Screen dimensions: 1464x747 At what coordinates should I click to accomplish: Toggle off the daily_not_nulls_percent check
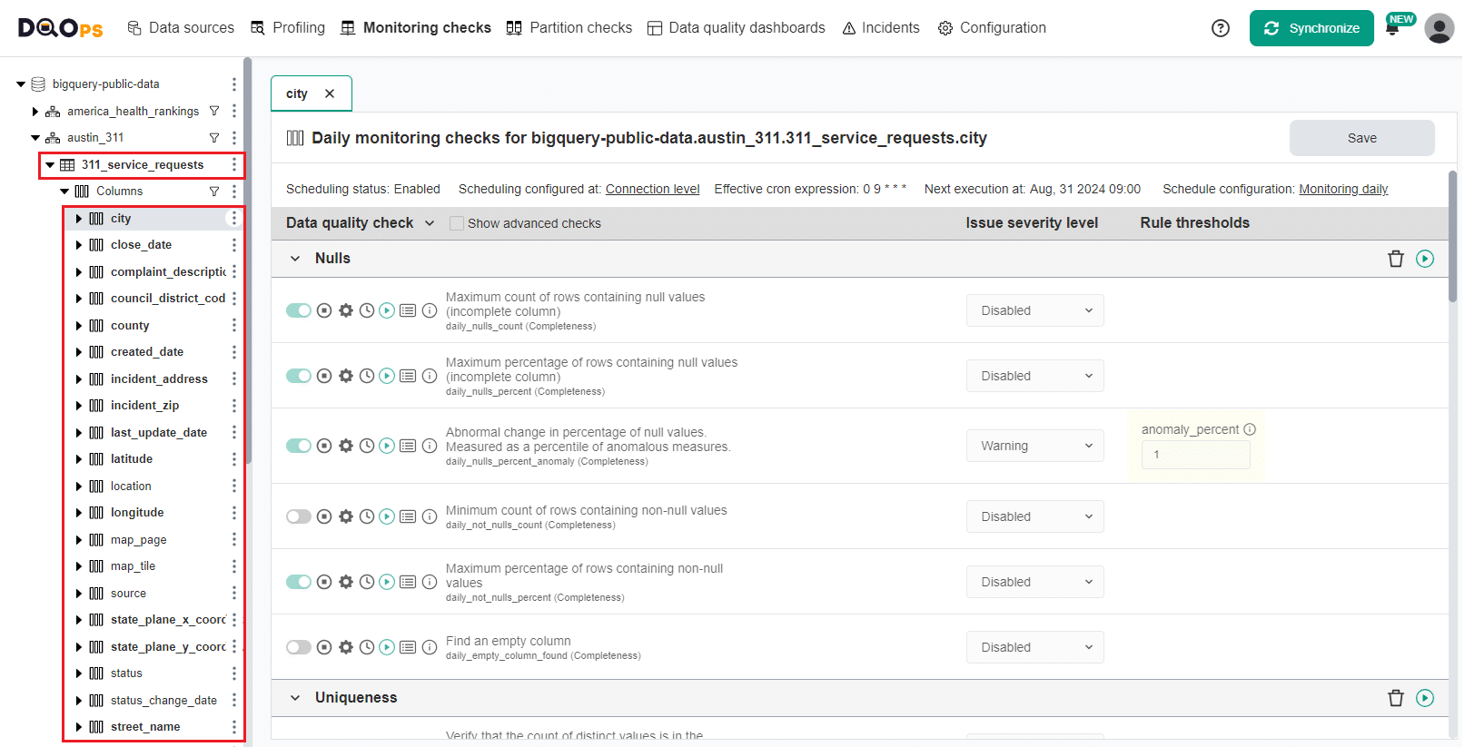click(299, 582)
